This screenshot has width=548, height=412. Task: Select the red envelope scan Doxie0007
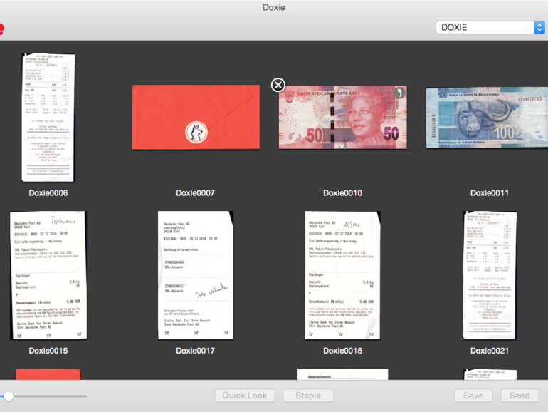196,118
